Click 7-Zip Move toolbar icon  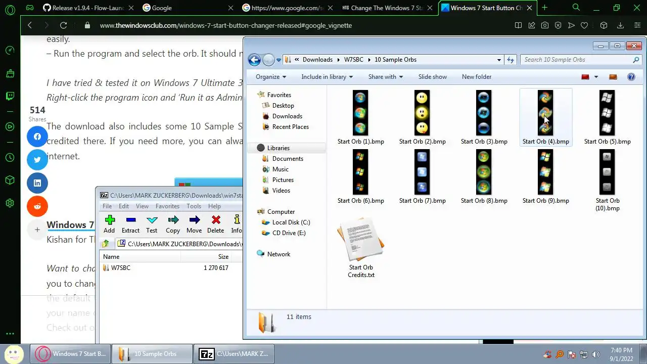pyautogui.click(x=194, y=223)
